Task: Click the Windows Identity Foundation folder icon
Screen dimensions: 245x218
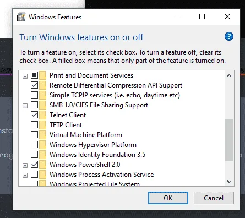Action: point(43,155)
